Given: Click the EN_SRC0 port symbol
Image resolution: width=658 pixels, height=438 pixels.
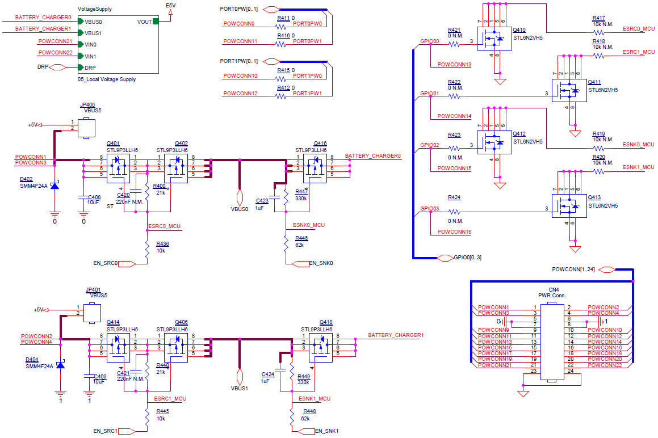Looking at the screenshot, I should coord(127,263).
